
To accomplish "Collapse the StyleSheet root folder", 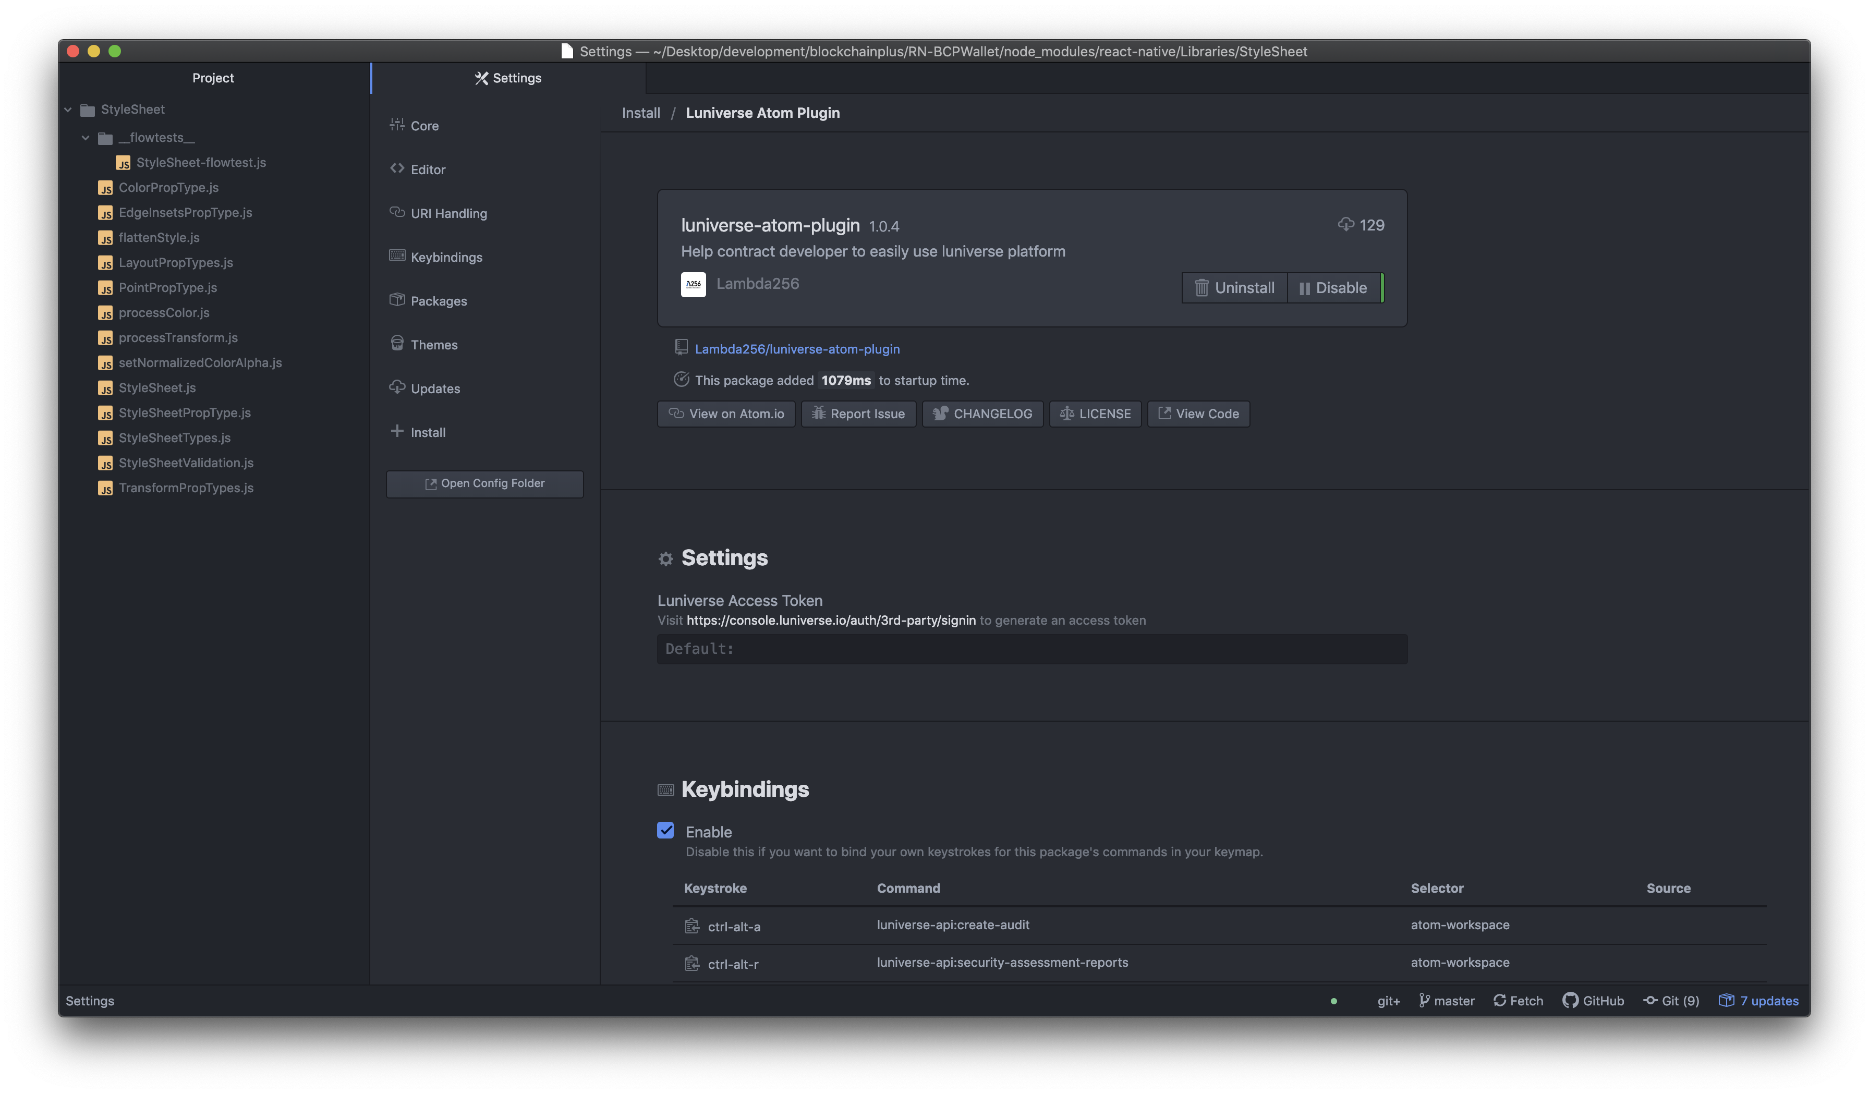I will pos(67,110).
